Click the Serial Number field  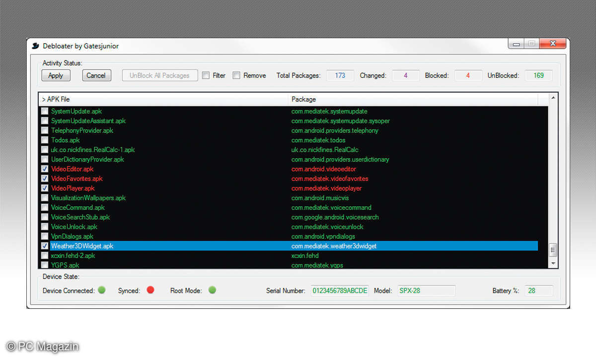pyautogui.click(x=340, y=291)
